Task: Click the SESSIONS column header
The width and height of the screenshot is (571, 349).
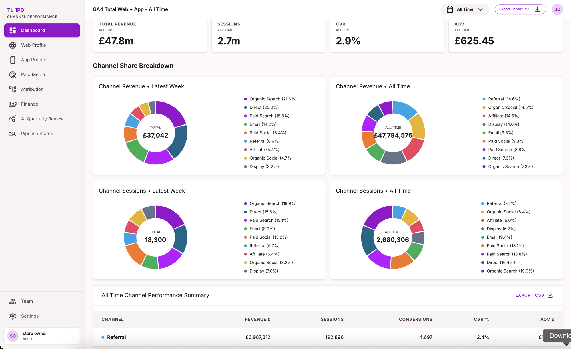Action: click(x=332, y=320)
